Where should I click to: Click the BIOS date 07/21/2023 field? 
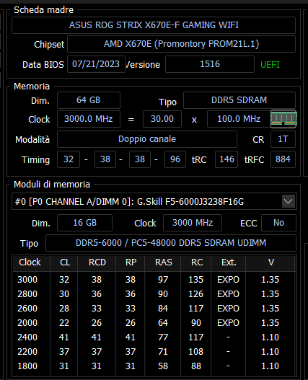click(x=96, y=64)
